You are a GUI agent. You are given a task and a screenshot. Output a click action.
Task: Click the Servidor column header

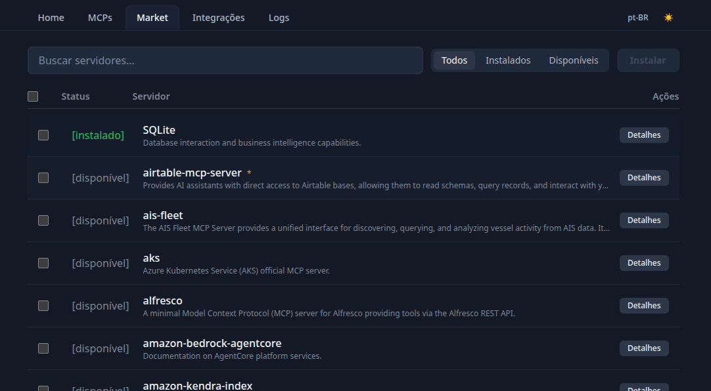click(151, 96)
